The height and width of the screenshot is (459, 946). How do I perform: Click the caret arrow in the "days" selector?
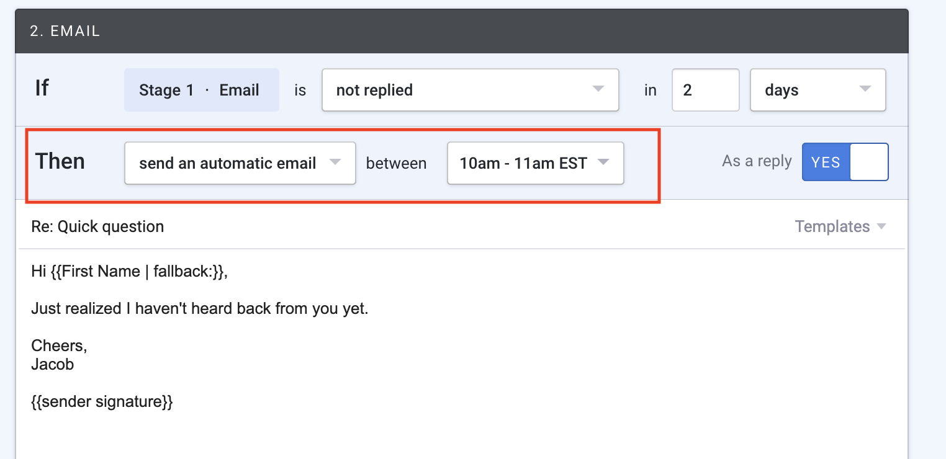click(x=865, y=89)
